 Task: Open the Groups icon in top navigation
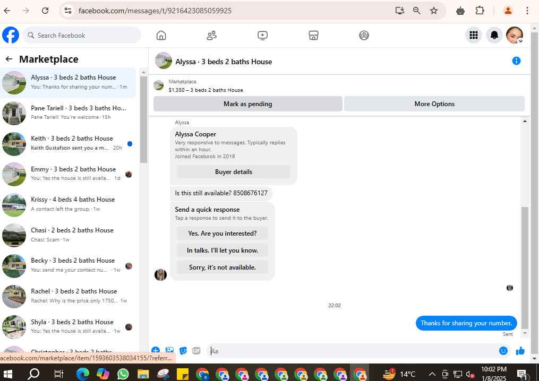tap(364, 36)
